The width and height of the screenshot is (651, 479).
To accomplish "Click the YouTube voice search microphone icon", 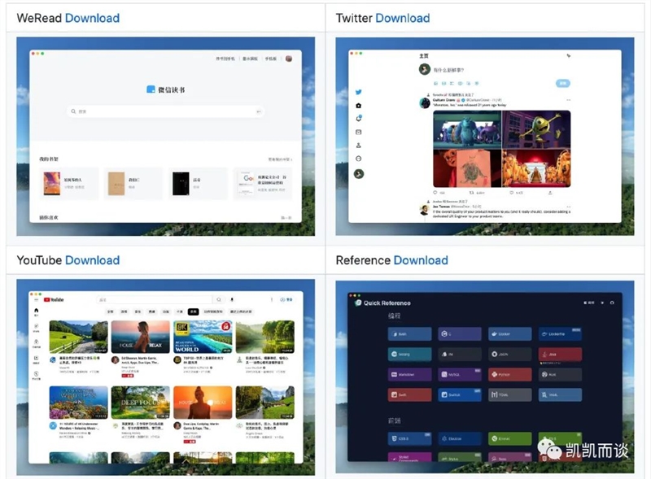I will click(231, 300).
